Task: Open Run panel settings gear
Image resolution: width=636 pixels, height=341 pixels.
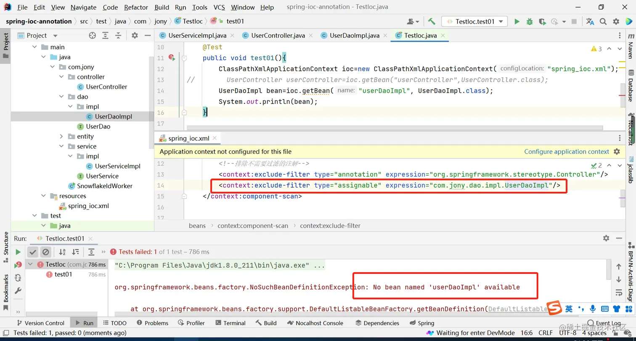Action: pos(606,238)
